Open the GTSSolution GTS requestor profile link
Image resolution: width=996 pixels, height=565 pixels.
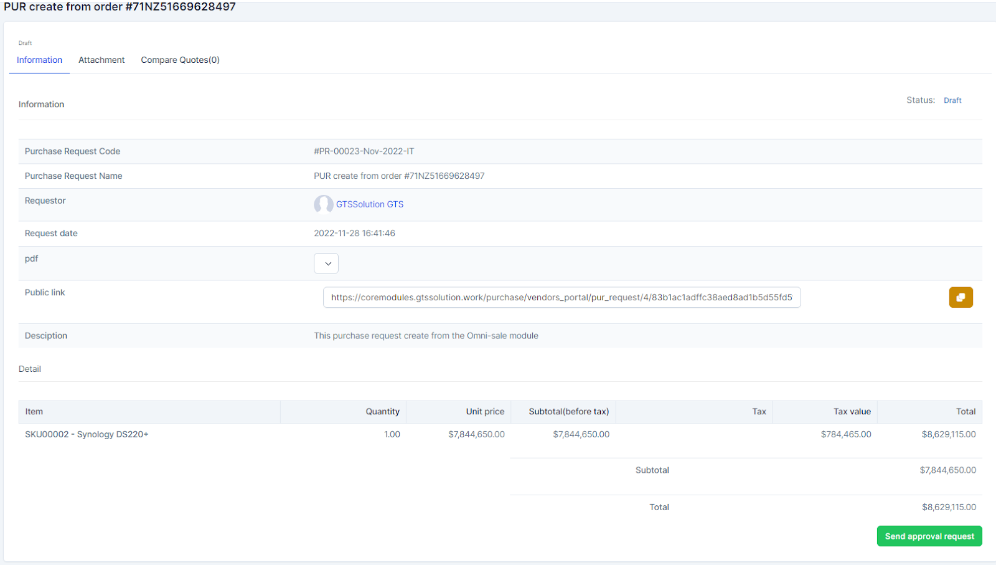pos(370,204)
